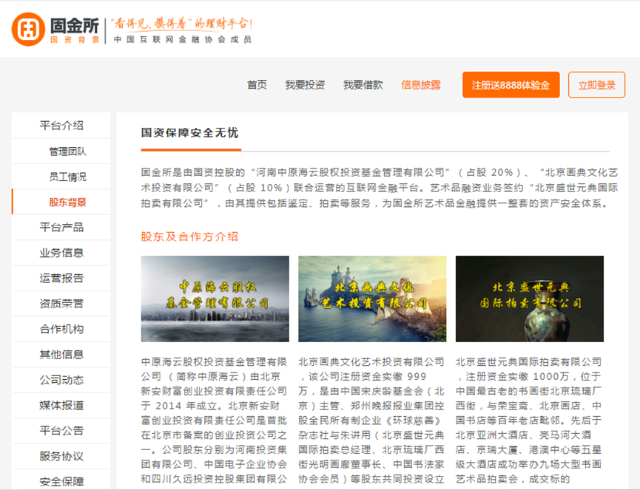This screenshot has height=490, width=640.
Task: Open 资质荣誉 in the sidebar
Action: 61,304
